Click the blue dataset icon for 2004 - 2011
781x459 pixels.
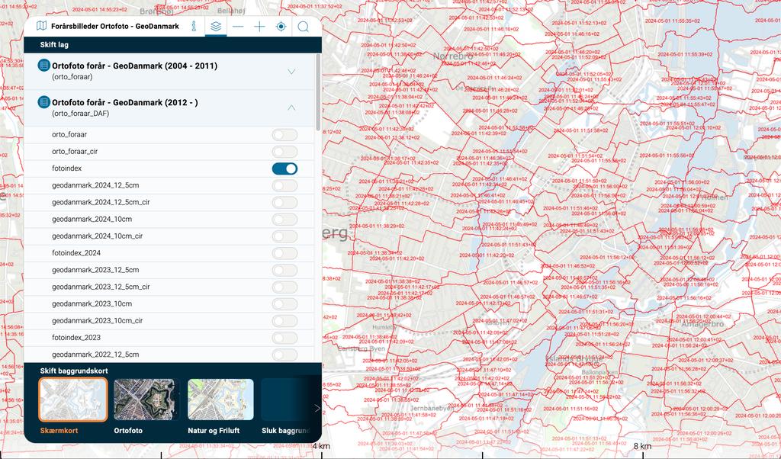pyautogui.click(x=44, y=66)
